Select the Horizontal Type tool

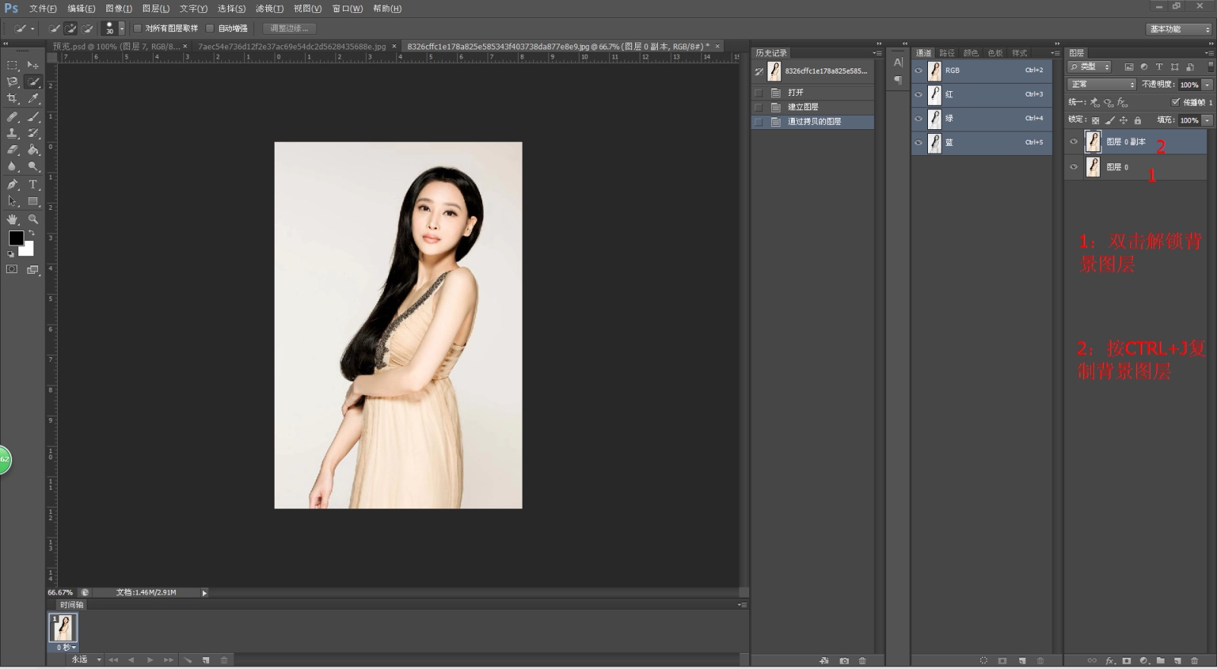tap(33, 185)
